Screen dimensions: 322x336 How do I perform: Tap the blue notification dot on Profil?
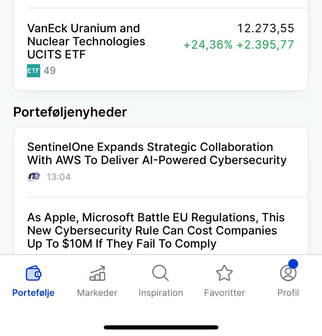[x=293, y=264]
